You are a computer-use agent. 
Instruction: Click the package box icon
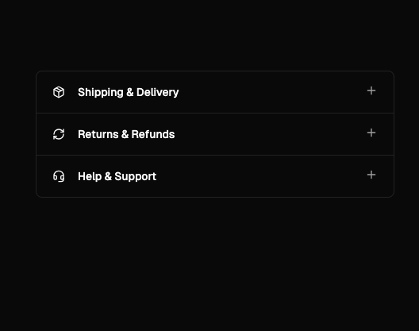[x=59, y=92]
